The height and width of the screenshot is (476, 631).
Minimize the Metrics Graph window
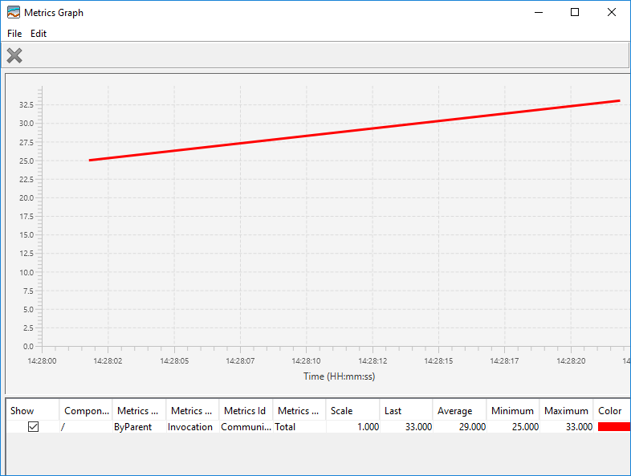[x=538, y=13]
